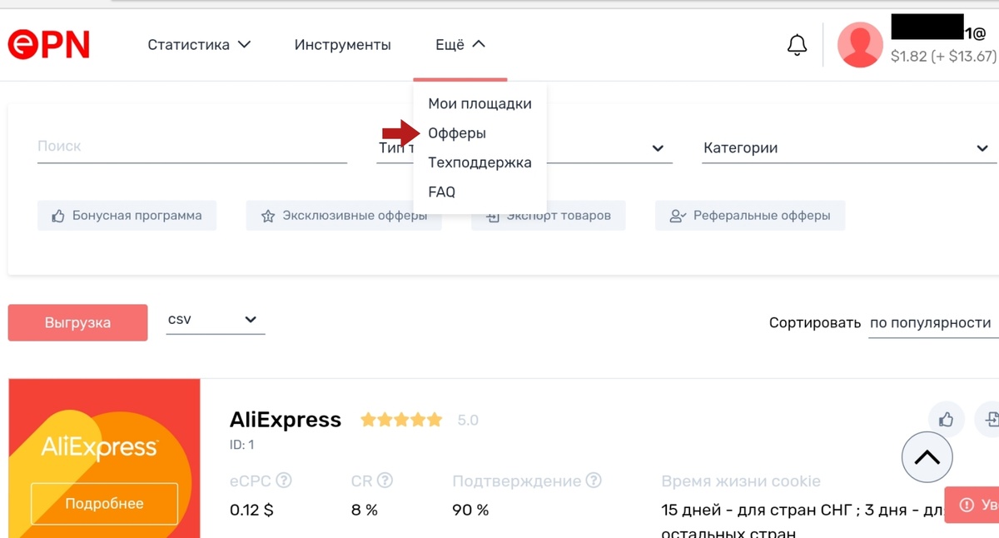Open notifications bell
The height and width of the screenshot is (538, 999).
(797, 45)
